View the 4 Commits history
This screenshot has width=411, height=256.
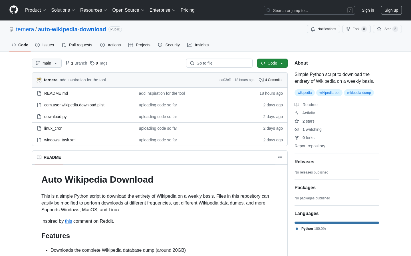[270, 80]
